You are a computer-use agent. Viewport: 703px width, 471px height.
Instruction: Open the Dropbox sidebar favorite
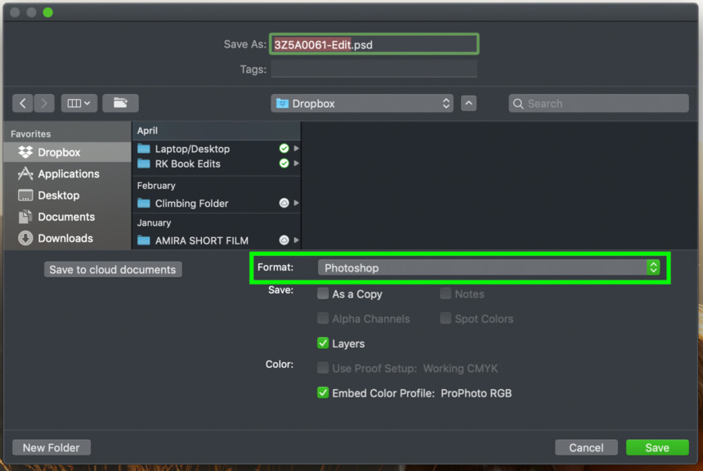[x=59, y=152]
